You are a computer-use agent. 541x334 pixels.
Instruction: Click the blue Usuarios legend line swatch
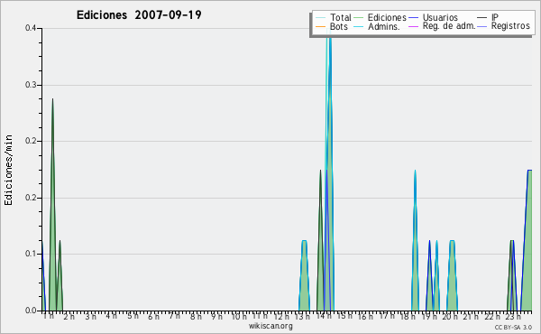click(413, 17)
